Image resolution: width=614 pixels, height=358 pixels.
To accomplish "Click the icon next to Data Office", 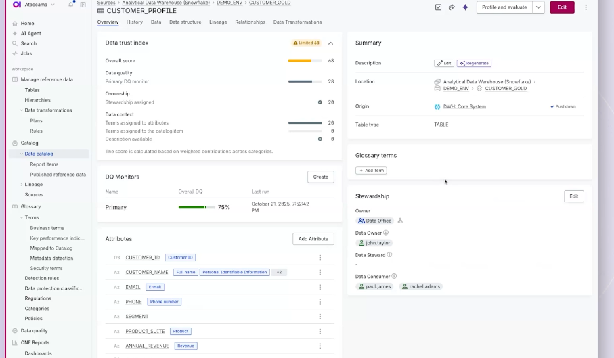I will pyautogui.click(x=400, y=221).
